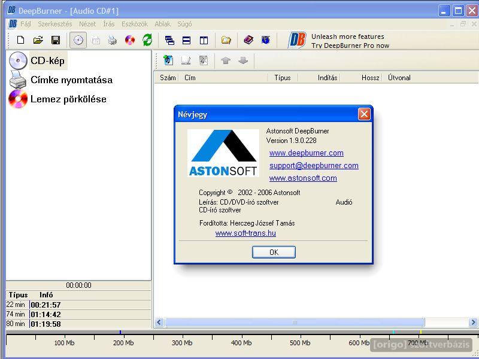Open the Szerkesztés menu
The height and width of the screenshot is (359, 479).
55,24
